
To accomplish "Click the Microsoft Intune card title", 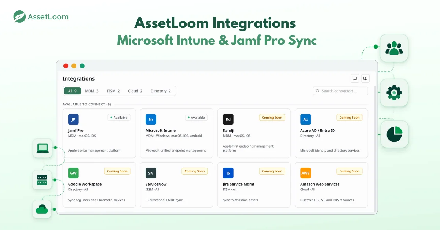I will [x=161, y=130].
